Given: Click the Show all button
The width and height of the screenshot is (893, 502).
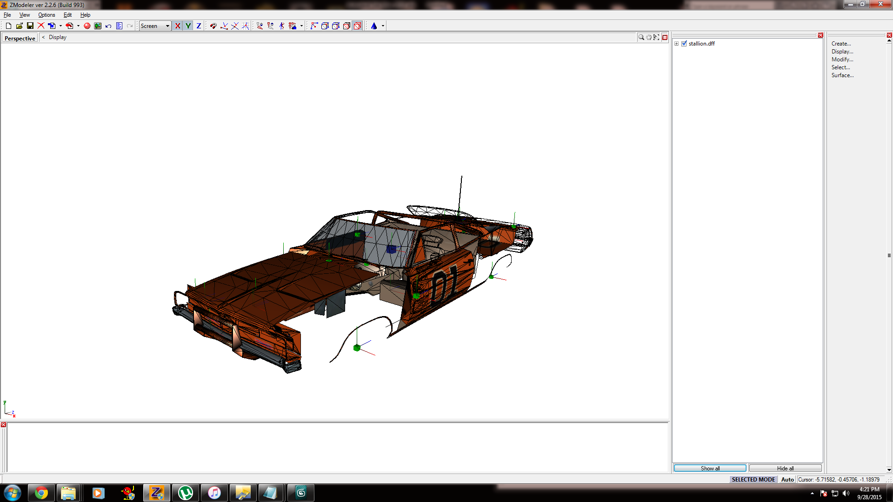Looking at the screenshot, I should (x=710, y=468).
